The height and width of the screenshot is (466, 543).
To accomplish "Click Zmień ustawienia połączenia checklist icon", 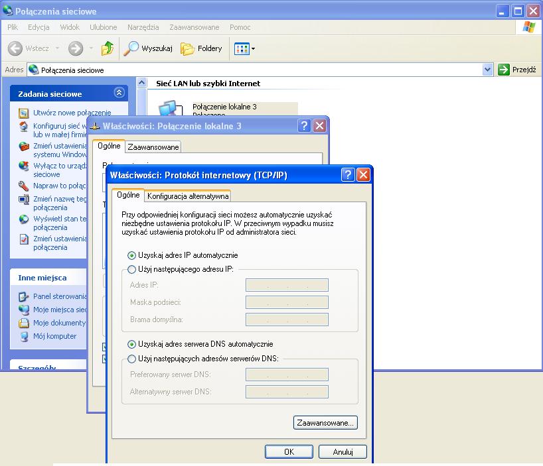I will [x=23, y=239].
